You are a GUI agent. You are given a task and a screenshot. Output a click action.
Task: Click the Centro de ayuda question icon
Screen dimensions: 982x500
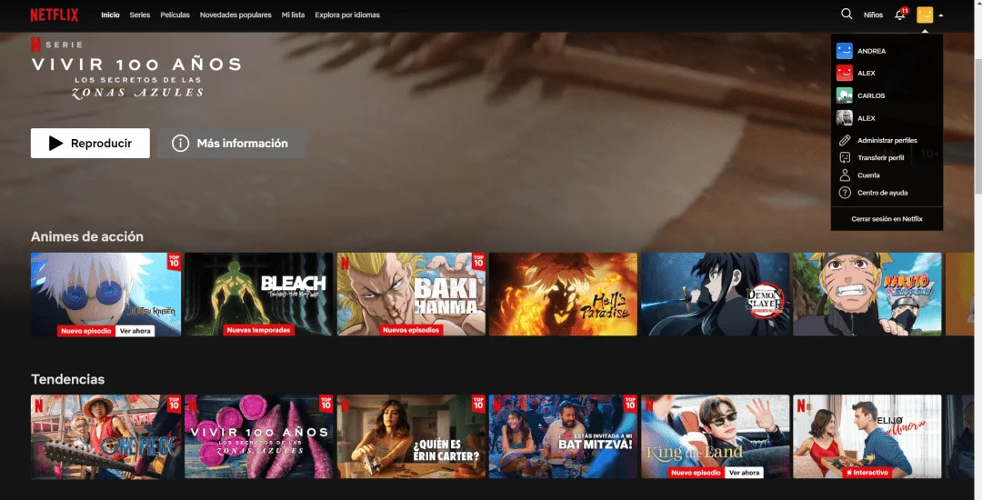click(x=845, y=193)
